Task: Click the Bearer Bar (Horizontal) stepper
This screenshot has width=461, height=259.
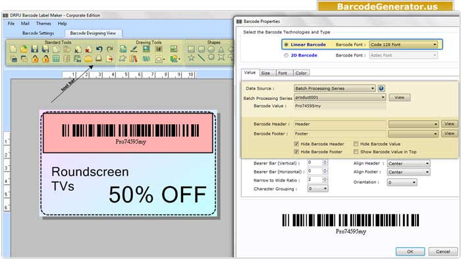Action: tap(325, 171)
